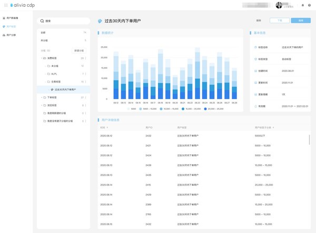The image size is (316, 233).
Task: Expand the 浏览标签 folder
Action: (x=42, y=105)
